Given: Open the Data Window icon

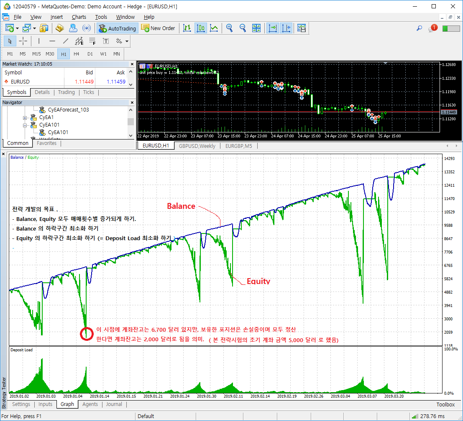Looking at the screenshot, I should [60, 28].
